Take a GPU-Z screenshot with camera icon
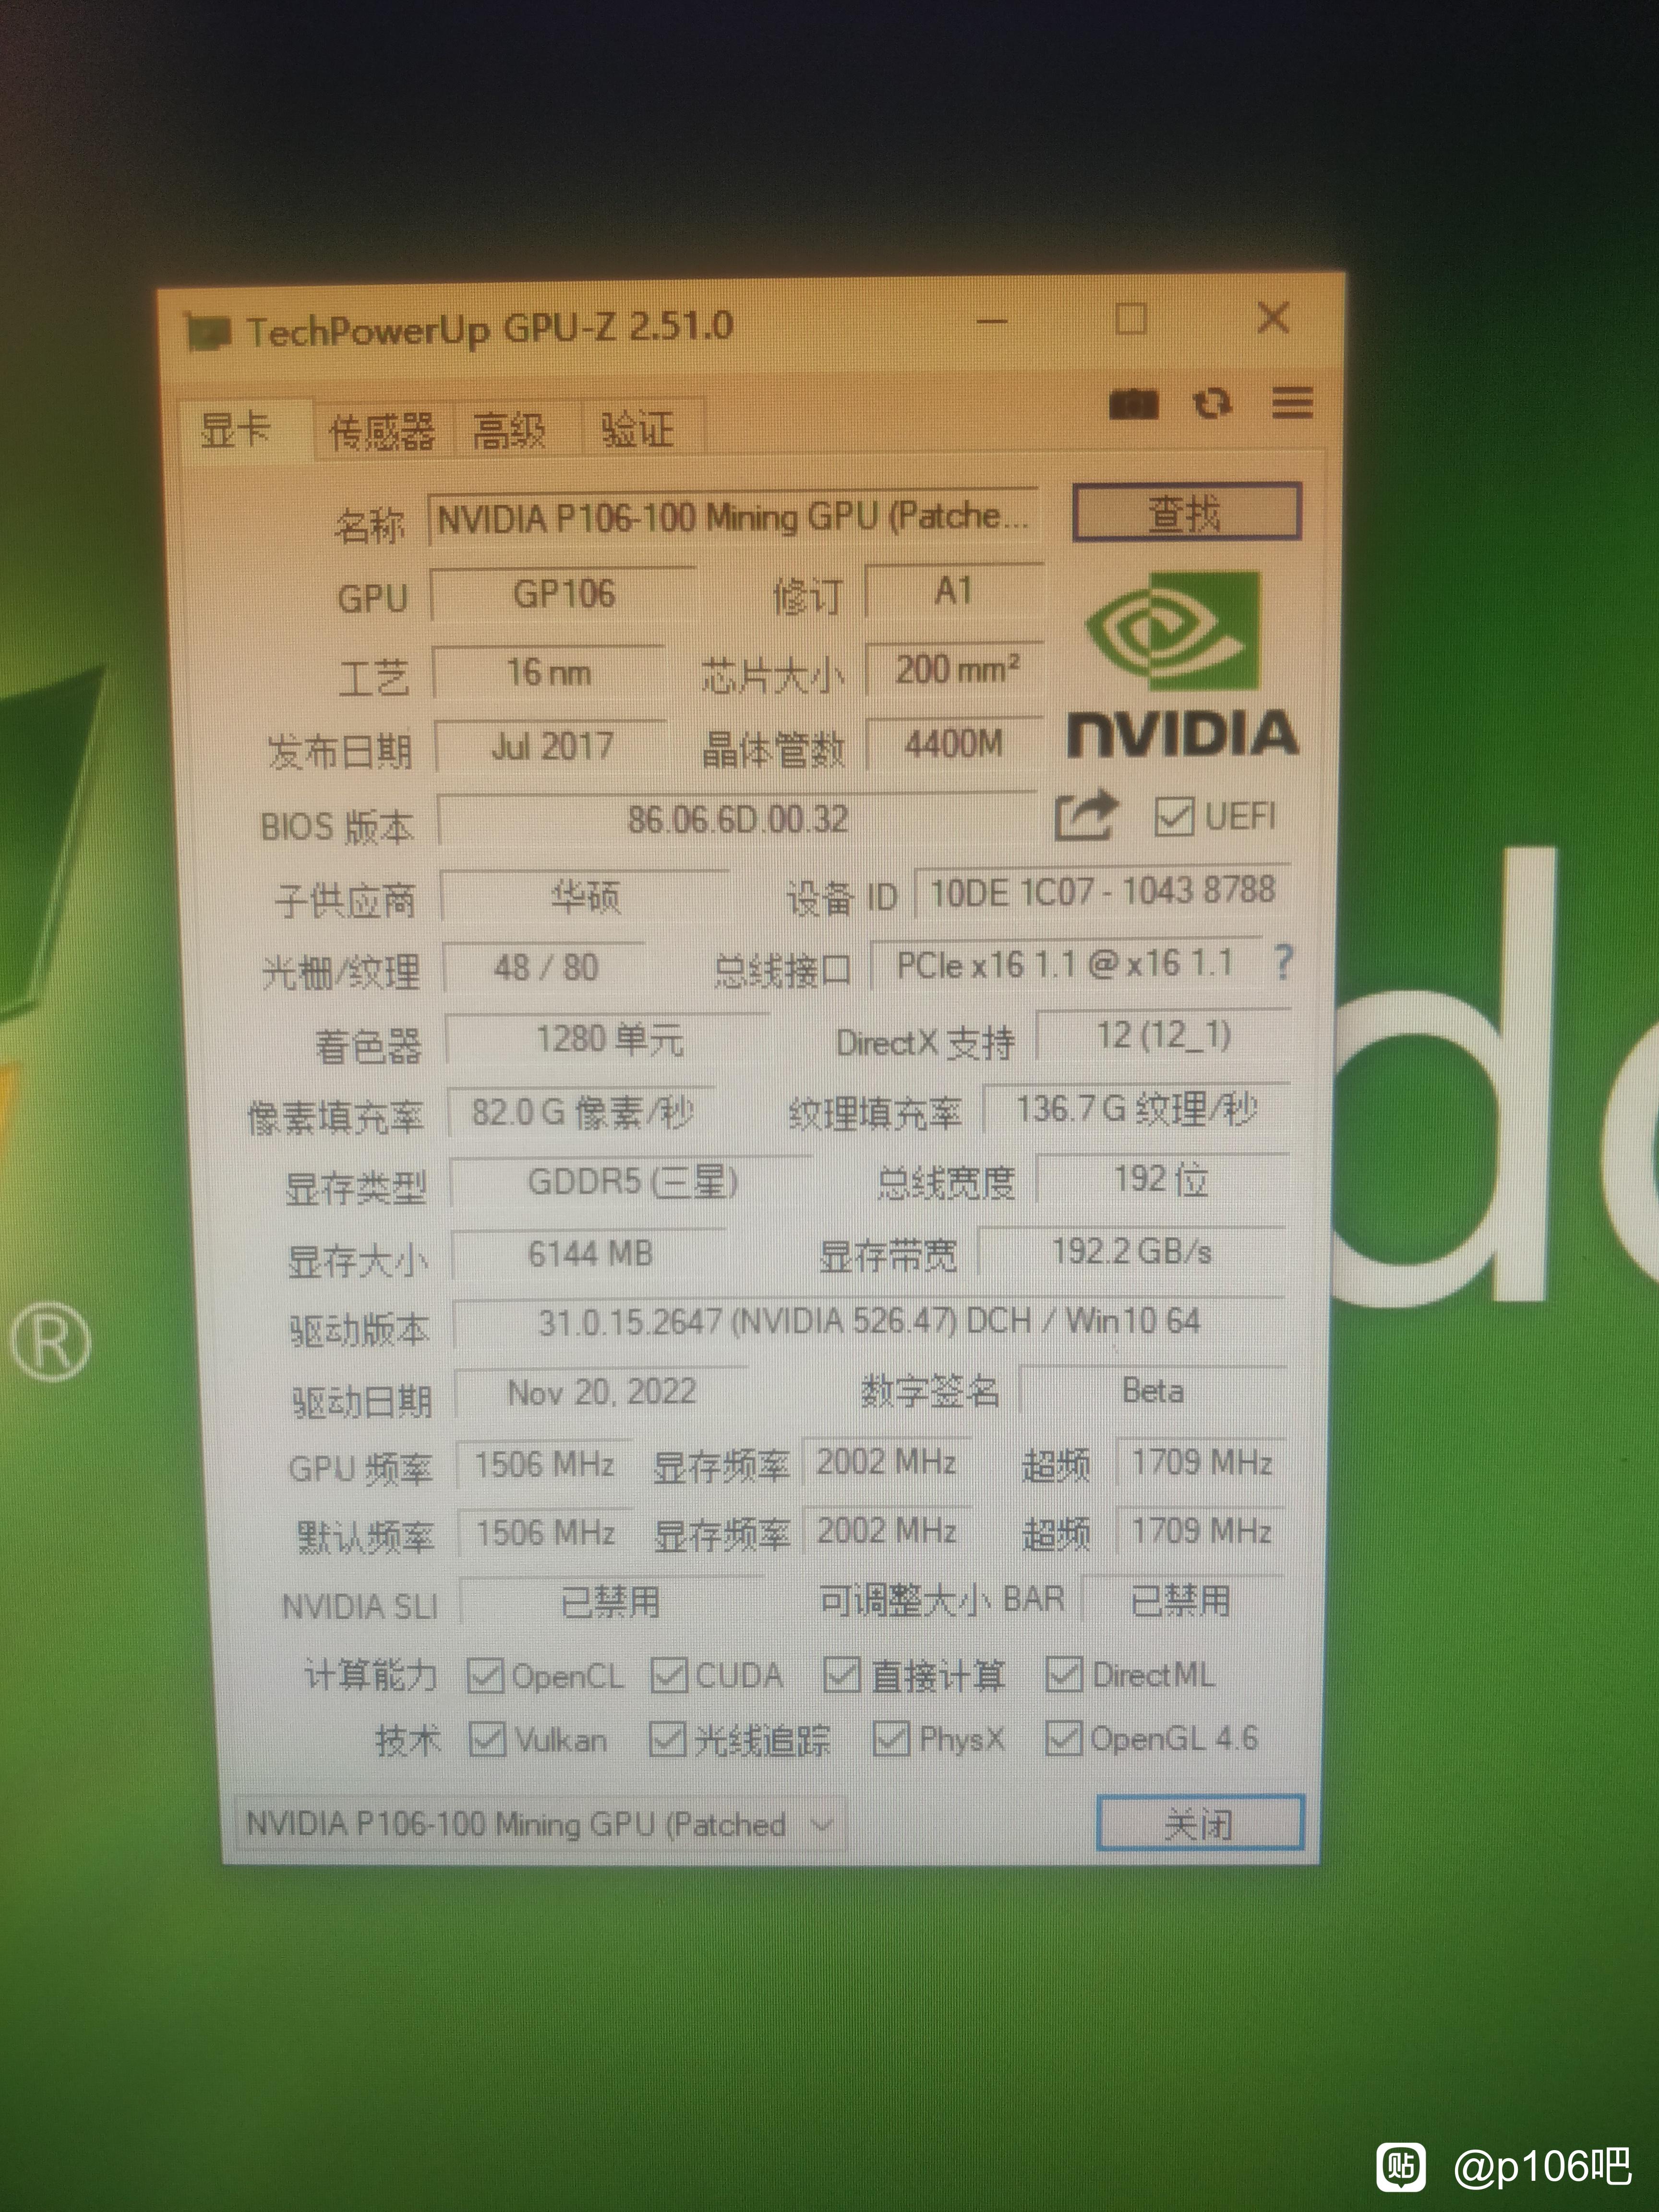 click(1133, 404)
